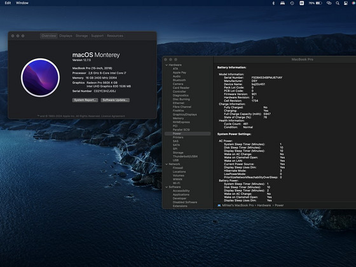Image resolution: width=356 pixels, height=267 pixels.
Task: Select Applications under Software
Action: click(x=181, y=195)
